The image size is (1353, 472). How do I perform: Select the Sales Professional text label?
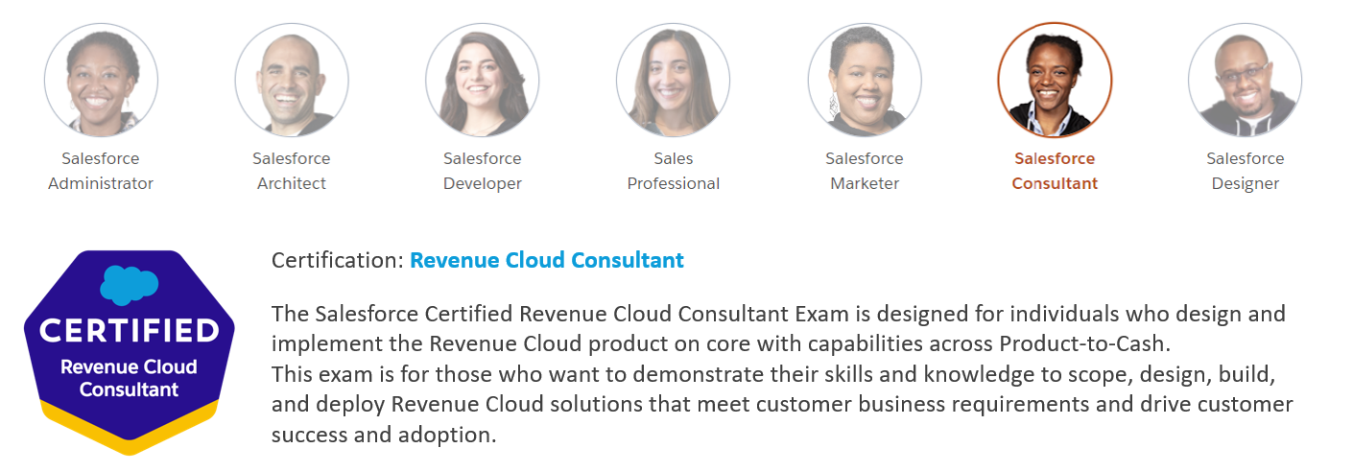[x=673, y=171]
